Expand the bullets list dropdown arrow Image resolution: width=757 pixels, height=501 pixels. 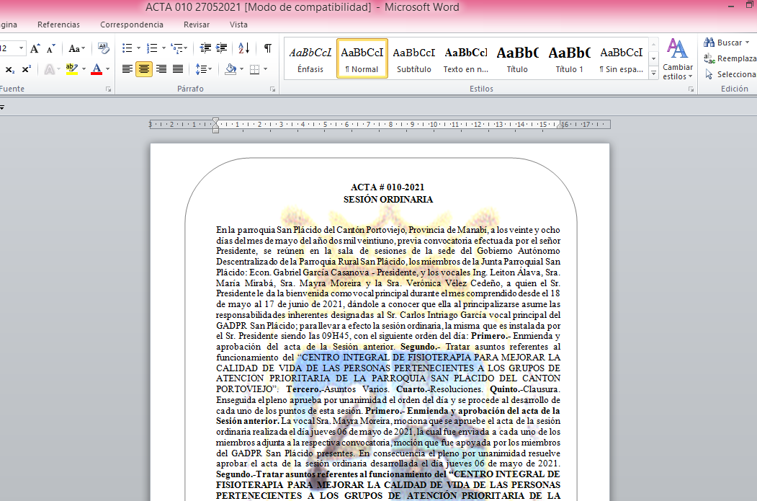pyautogui.click(x=138, y=49)
